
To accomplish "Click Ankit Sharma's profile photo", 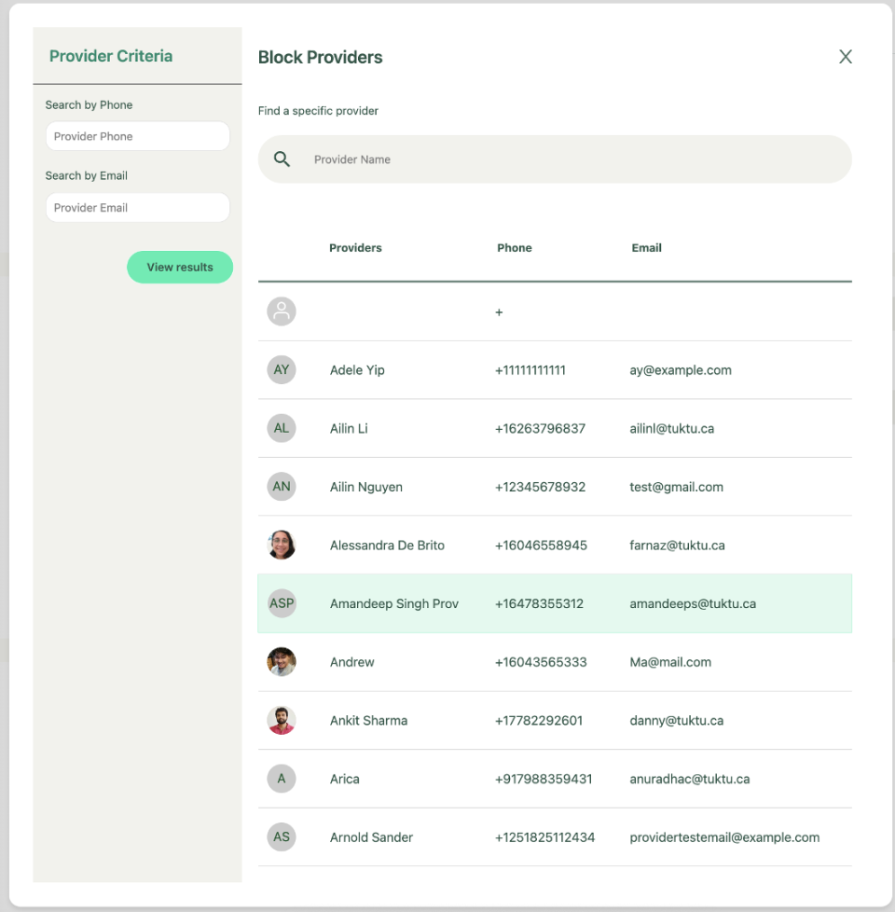I will point(282,721).
